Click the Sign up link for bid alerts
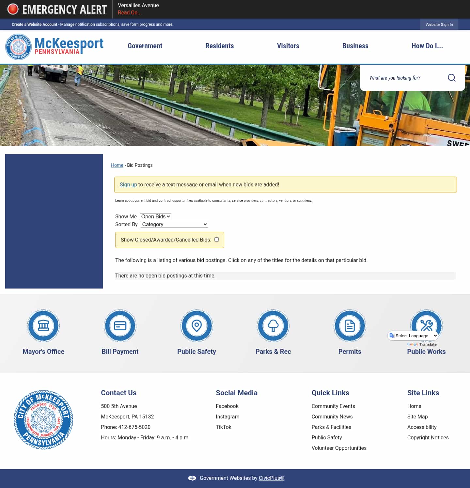 128,184
